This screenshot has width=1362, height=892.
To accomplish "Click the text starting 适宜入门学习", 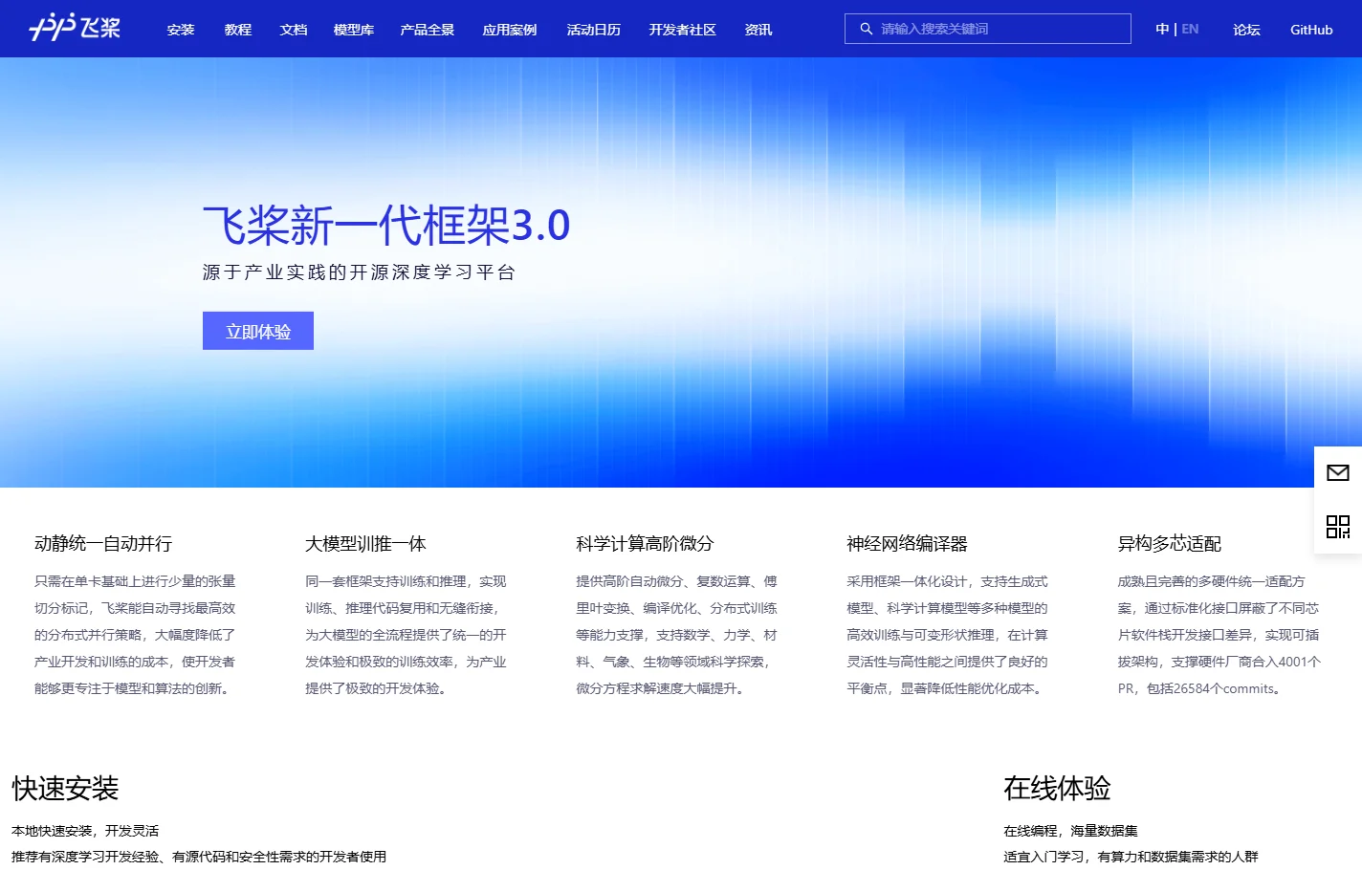I will click(x=1131, y=857).
